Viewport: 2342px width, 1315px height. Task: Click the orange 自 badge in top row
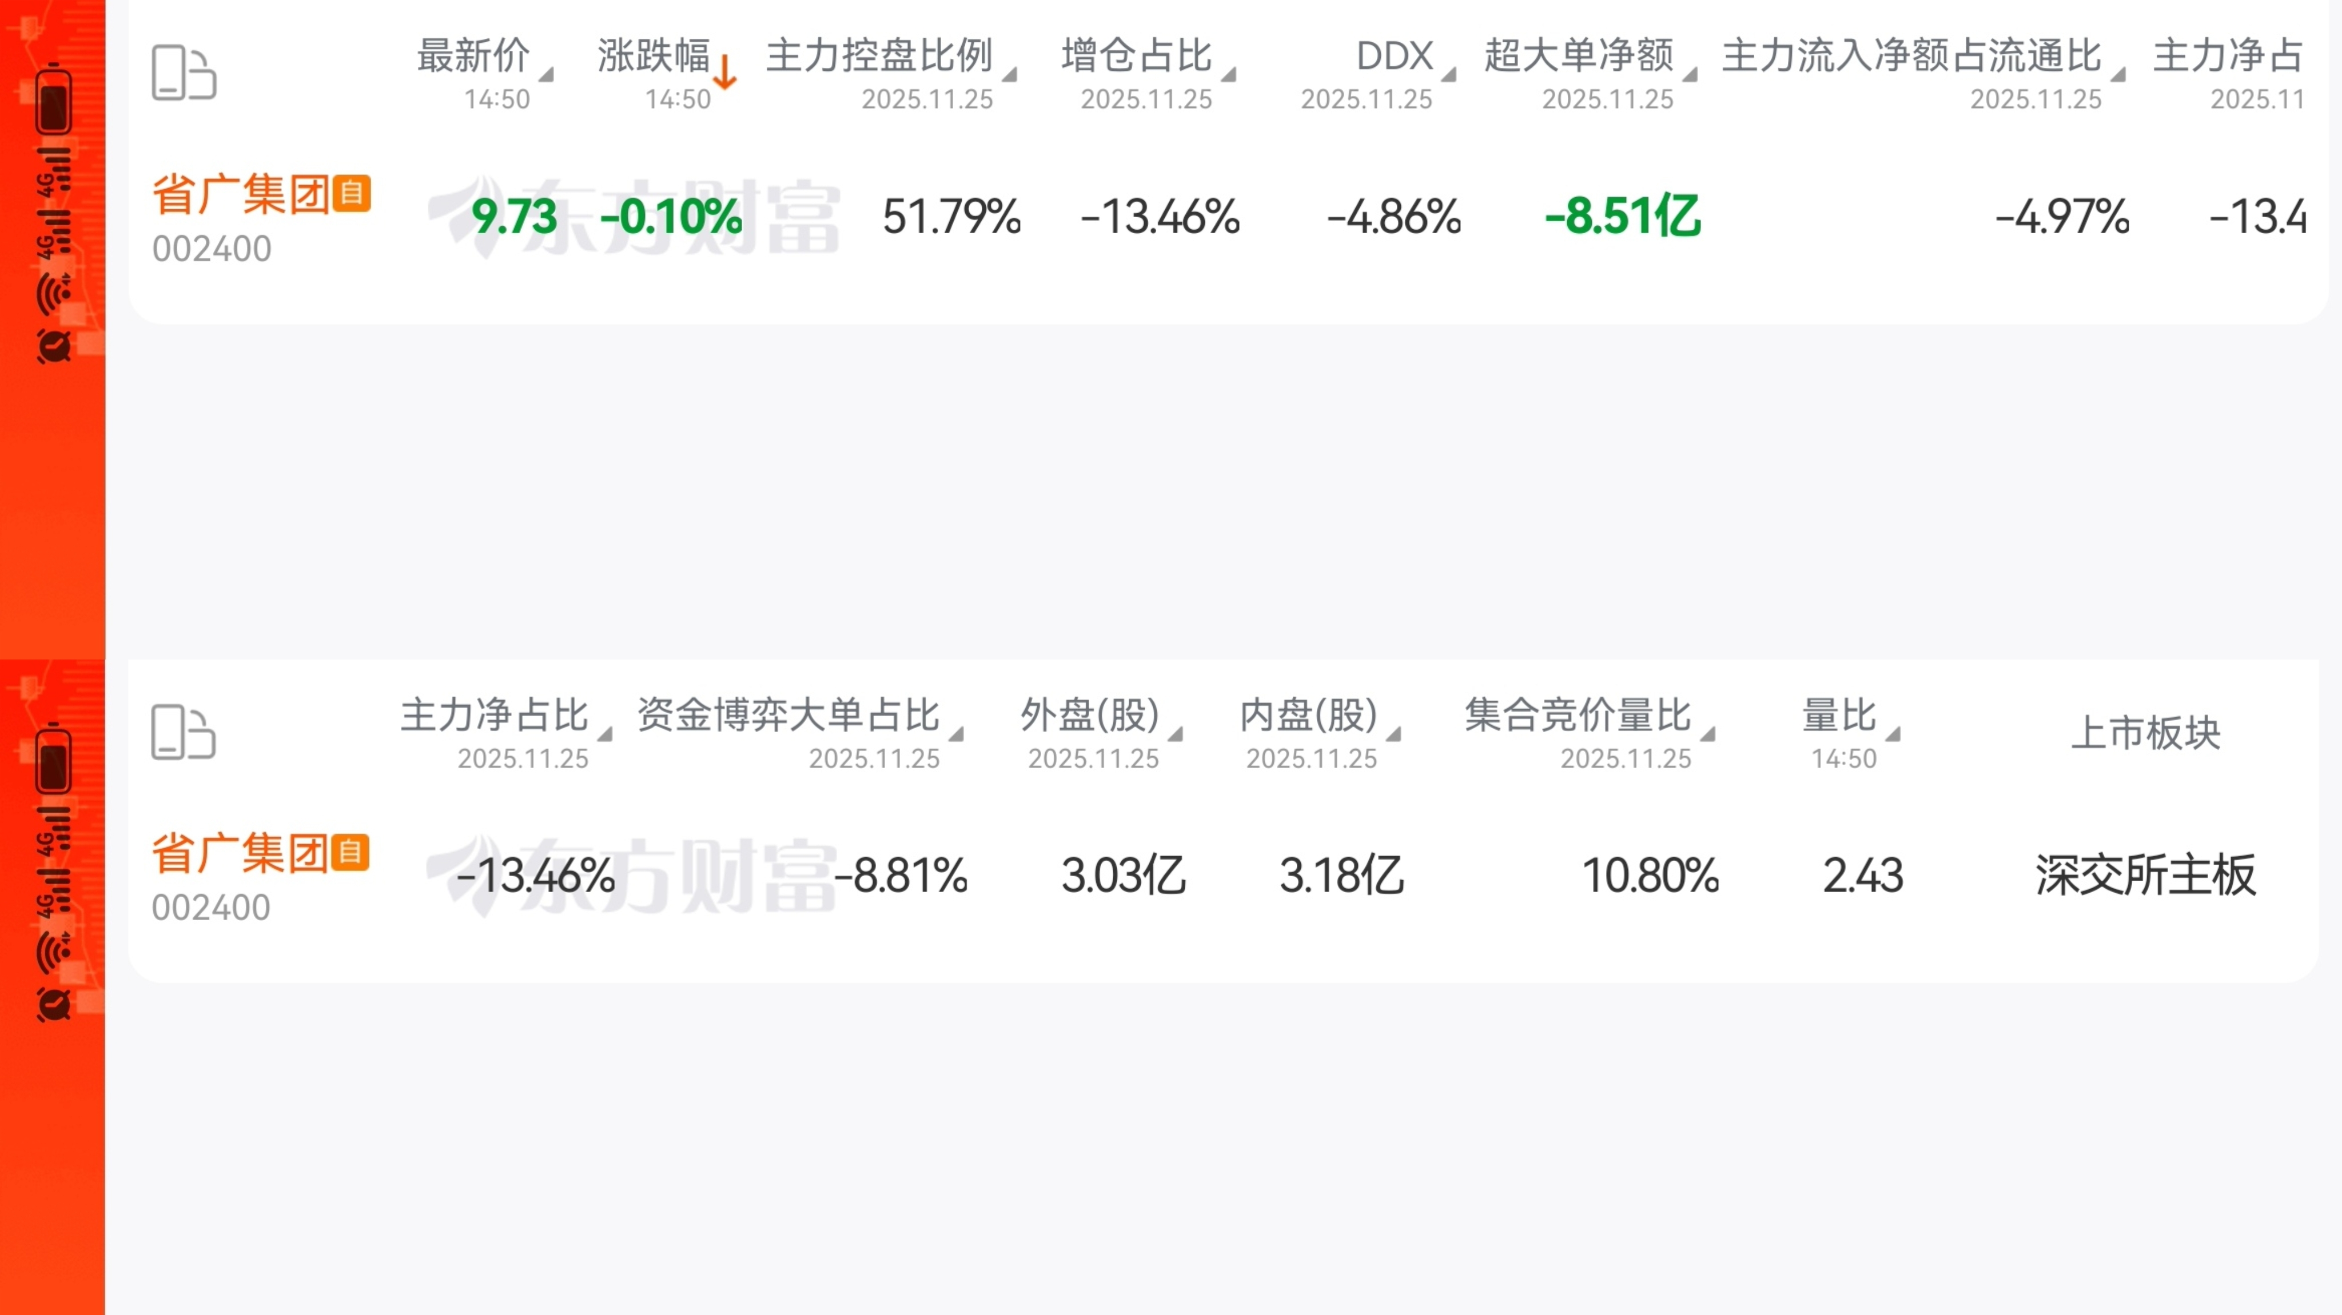[352, 193]
